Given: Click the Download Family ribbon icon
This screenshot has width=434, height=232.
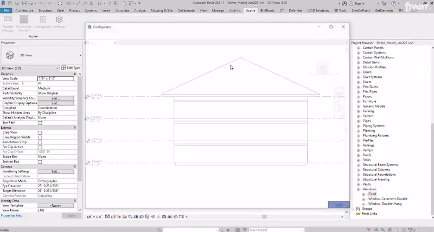Looking at the screenshot, I should pyautogui.click(x=24, y=24).
